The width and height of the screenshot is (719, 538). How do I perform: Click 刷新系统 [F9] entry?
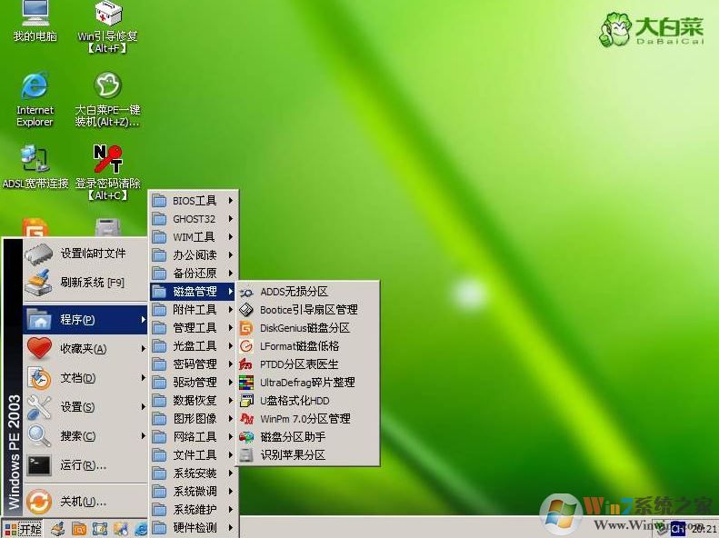92,283
